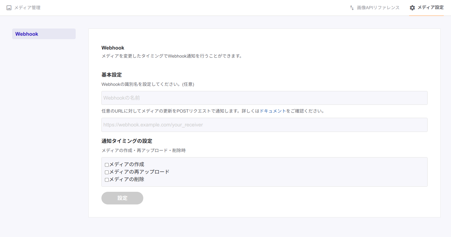
Task: Focus the Webhookの名前 input field
Action: [264, 98]
